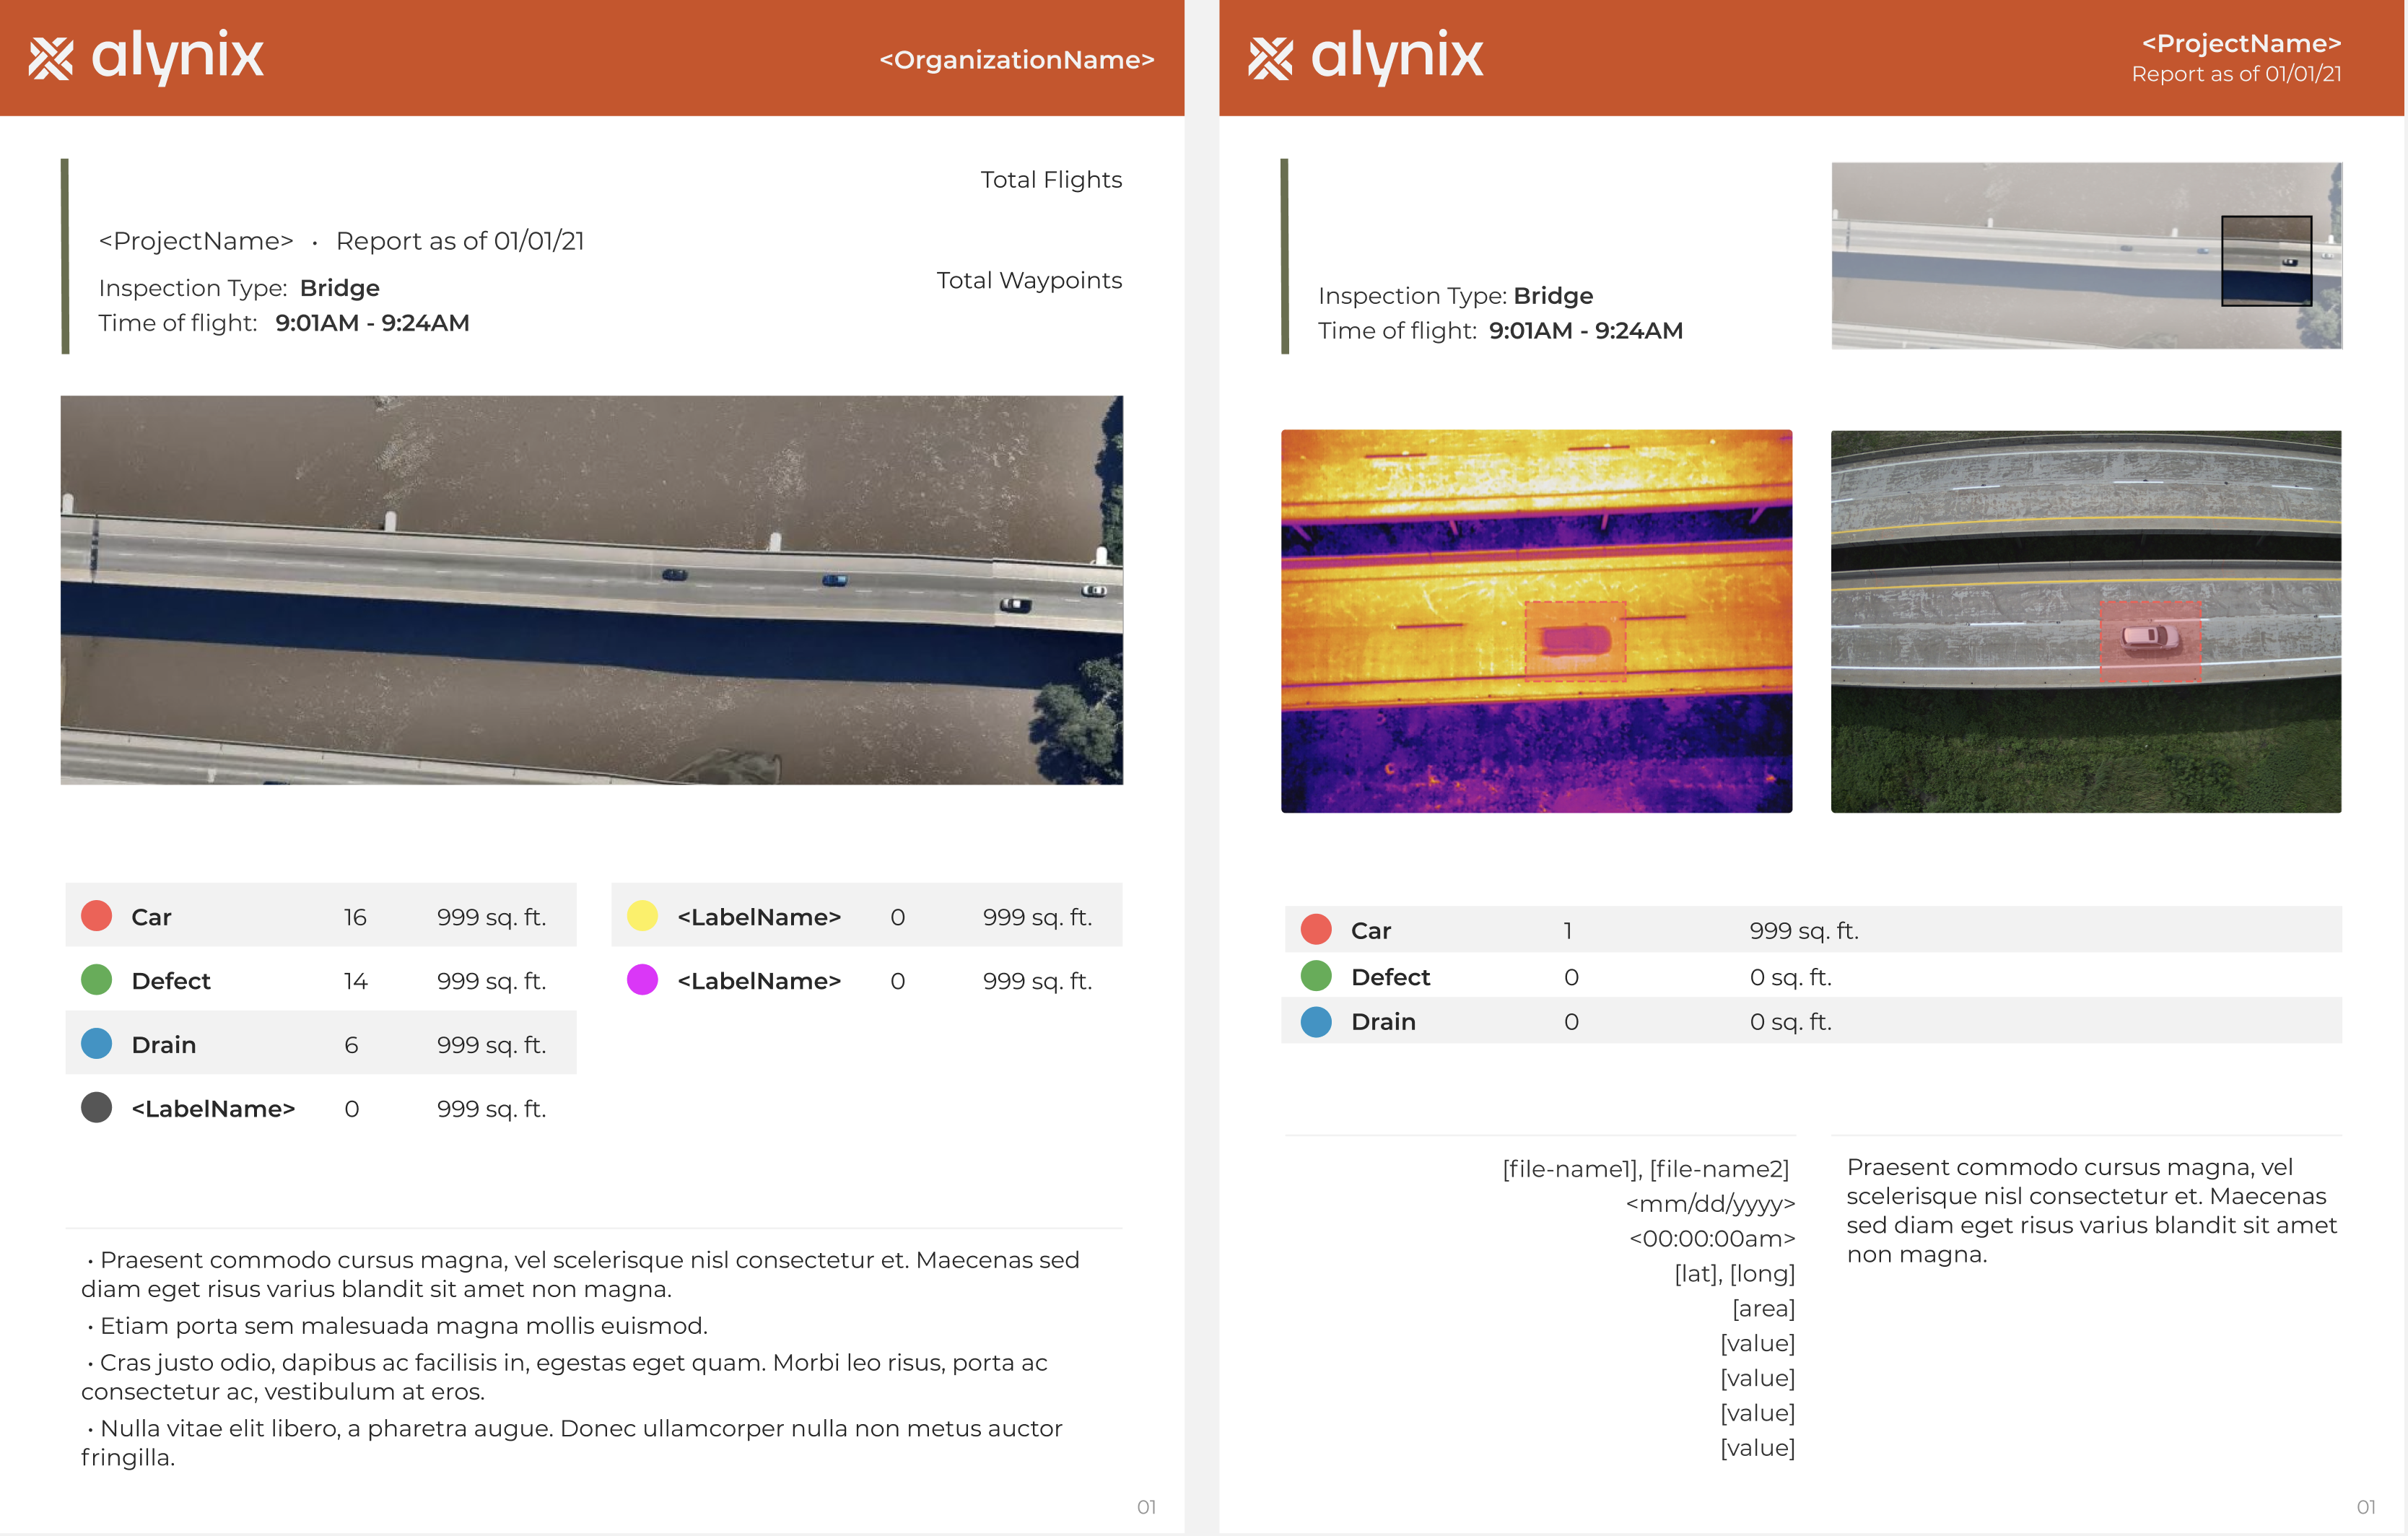
Task: Click Car's 999 sq. ft. on right page
Action: point(1803,931)
